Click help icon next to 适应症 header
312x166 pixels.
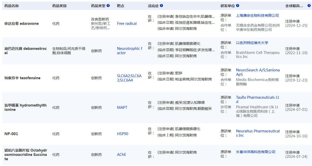pyautogui.click(x=161, y=6)
